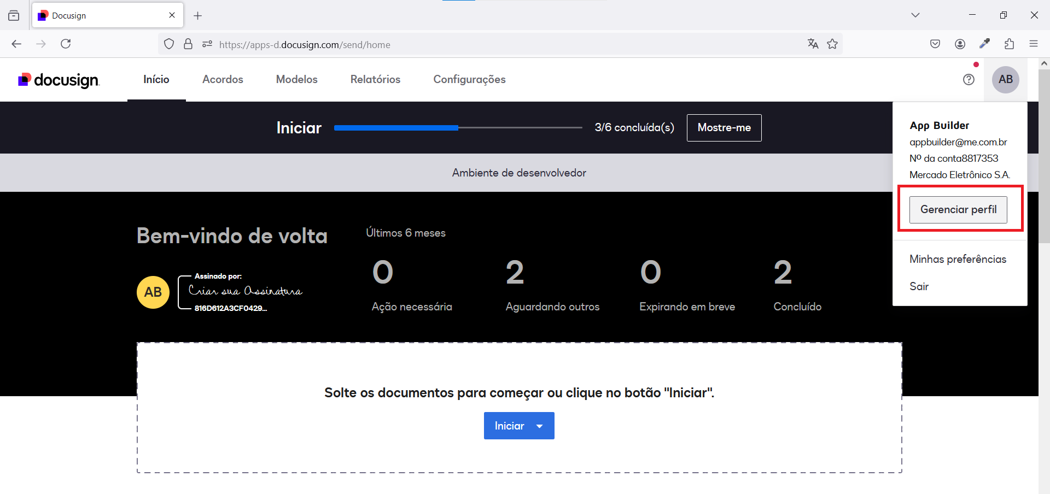
Task: Click the Mostre-me button
Action: (724, 128)
